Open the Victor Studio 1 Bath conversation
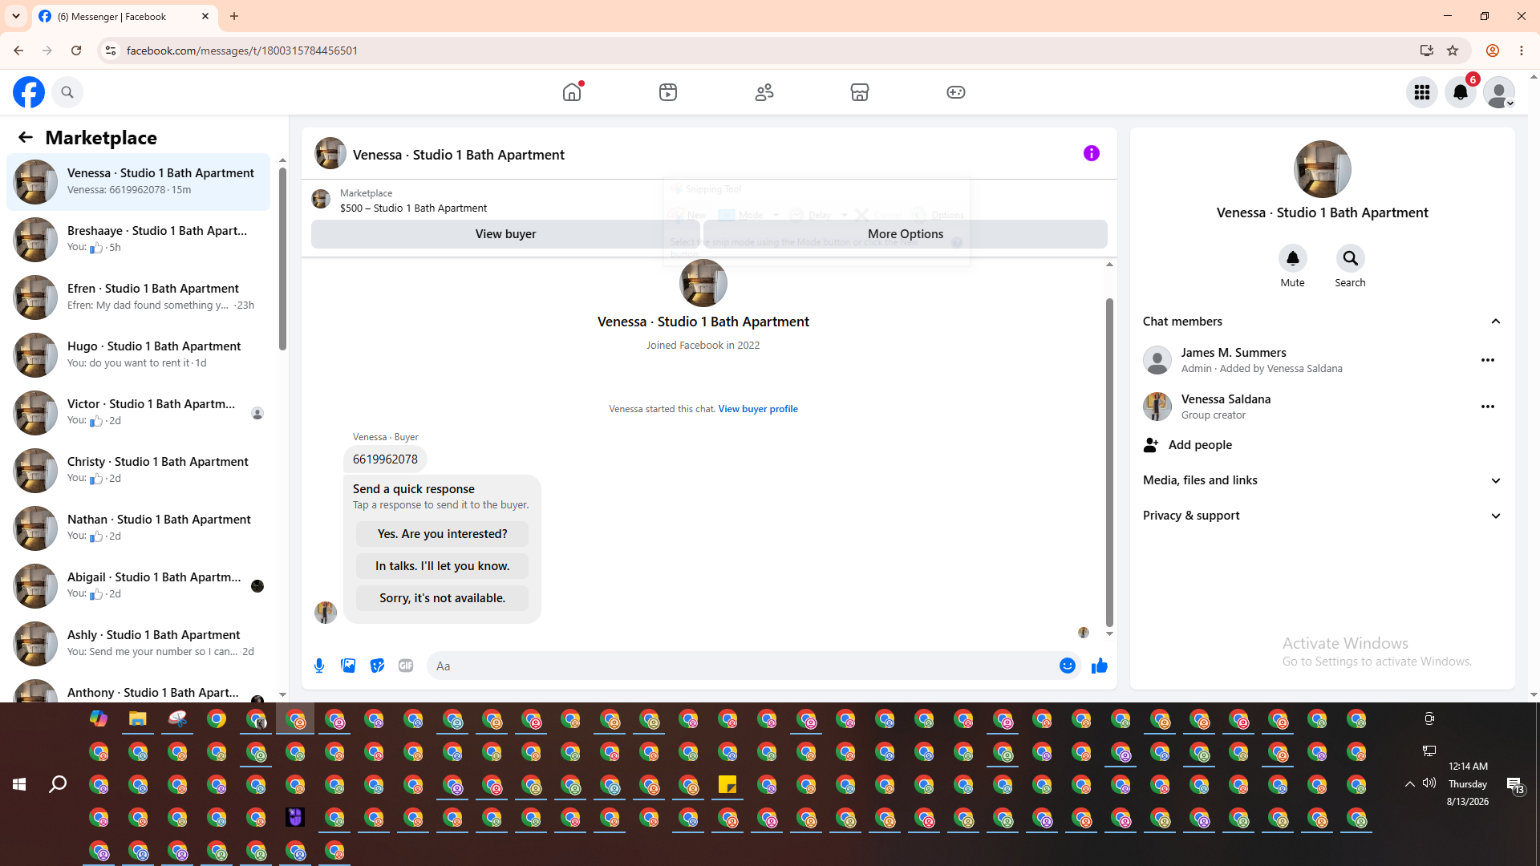 tap(138, 412)
